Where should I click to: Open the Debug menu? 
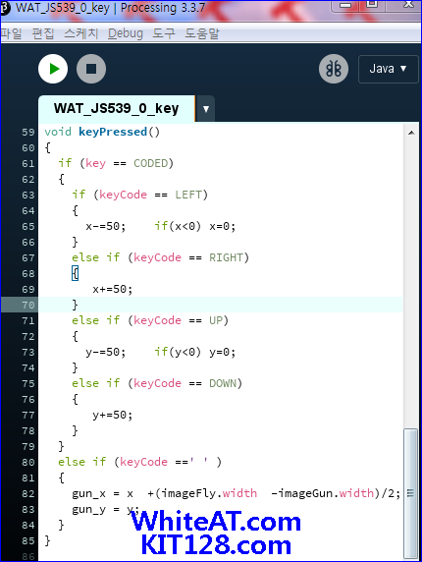click(126, 33)
